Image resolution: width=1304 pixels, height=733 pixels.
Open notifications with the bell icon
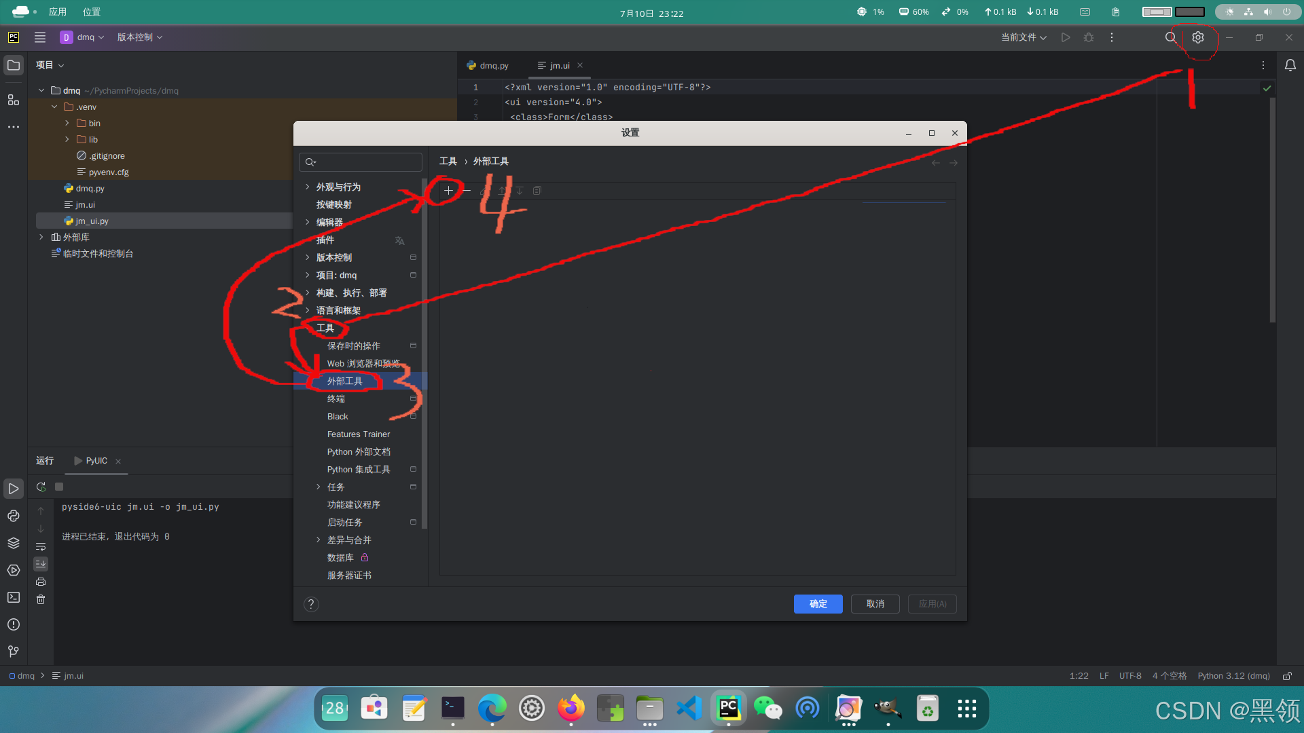(x=1290, y=65)
